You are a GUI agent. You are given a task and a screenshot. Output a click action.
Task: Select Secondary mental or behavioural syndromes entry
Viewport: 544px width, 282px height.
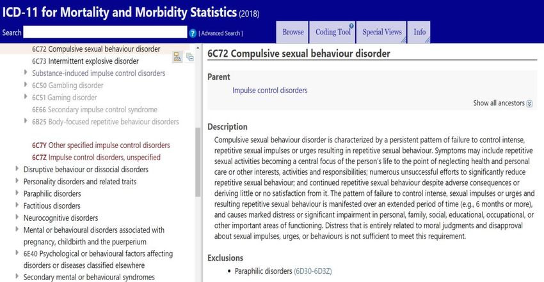(x=89, y=277)
